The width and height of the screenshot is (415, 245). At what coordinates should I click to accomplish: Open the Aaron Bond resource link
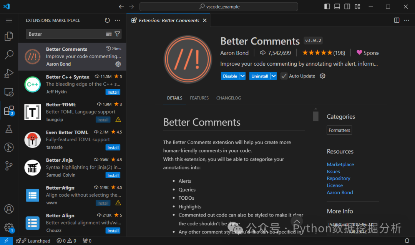340,192
